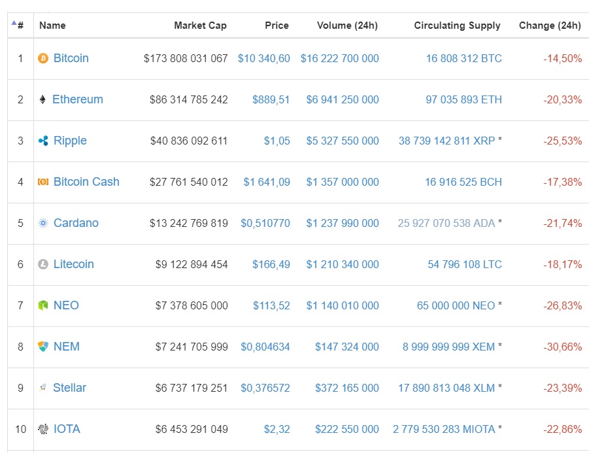Click supply 25 927 070 538 ADA
The width and height of the screenshot is (602, 463).
[x=446, y=223]
